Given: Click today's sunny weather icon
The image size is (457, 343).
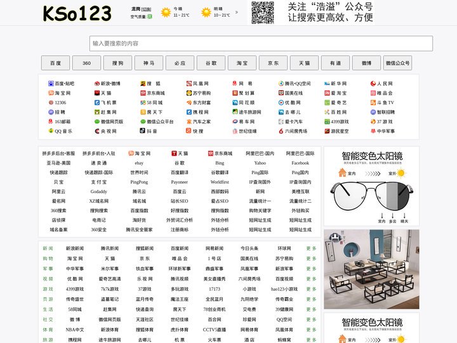Looking at the screenshot, I should tap(166, 13).
